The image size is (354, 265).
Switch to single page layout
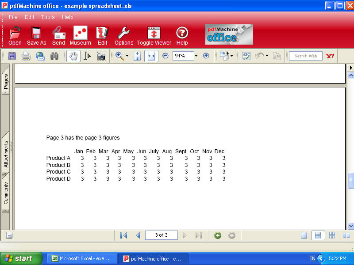(x=304, y=235)
